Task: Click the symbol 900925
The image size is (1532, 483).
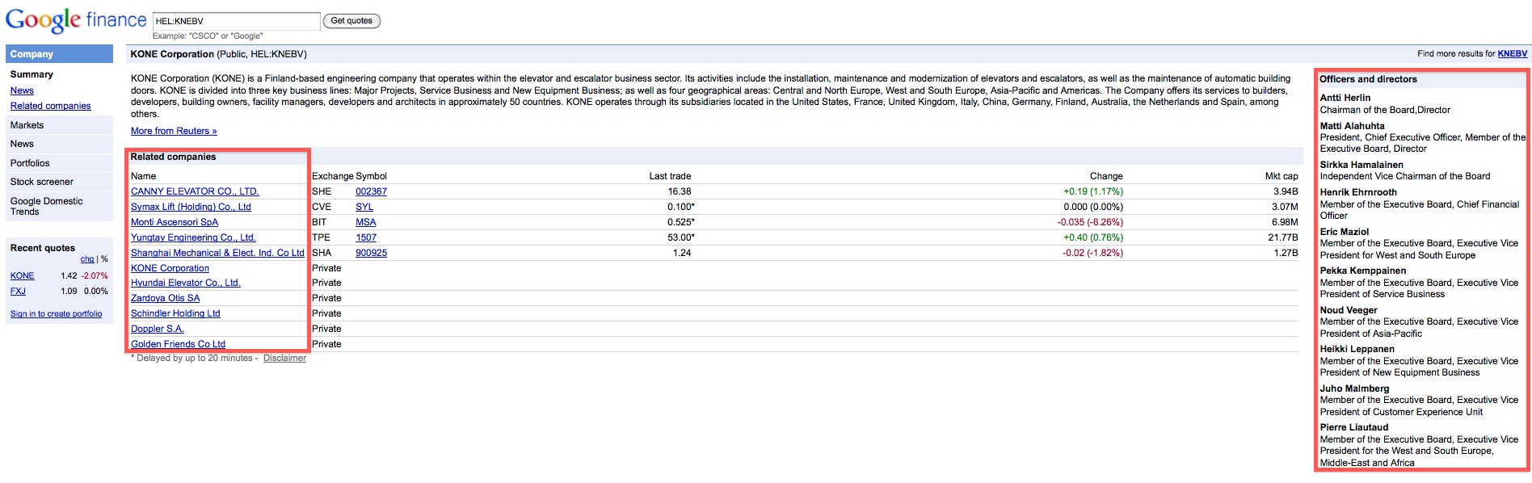Action: point(371,253)
